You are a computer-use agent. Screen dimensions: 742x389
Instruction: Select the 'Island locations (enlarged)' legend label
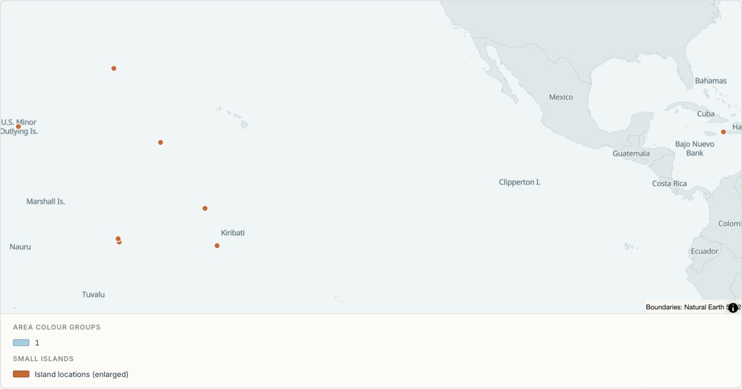pyautogui.click(x=82, y=374)
